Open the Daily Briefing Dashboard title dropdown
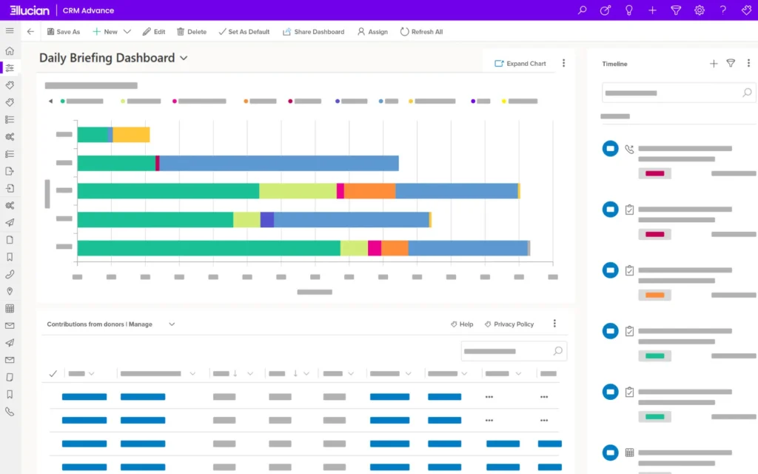This screenshot has width=758, height=474. pyautogui.click(x=184, y=59)
